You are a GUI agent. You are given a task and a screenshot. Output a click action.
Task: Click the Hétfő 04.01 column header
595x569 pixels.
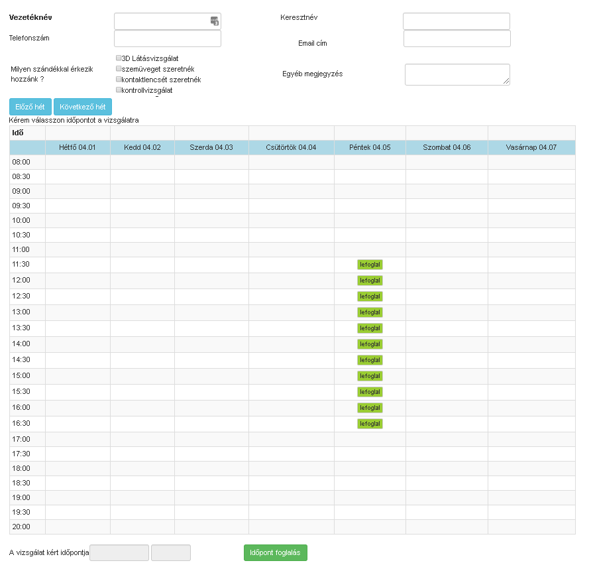click(78, 147)
